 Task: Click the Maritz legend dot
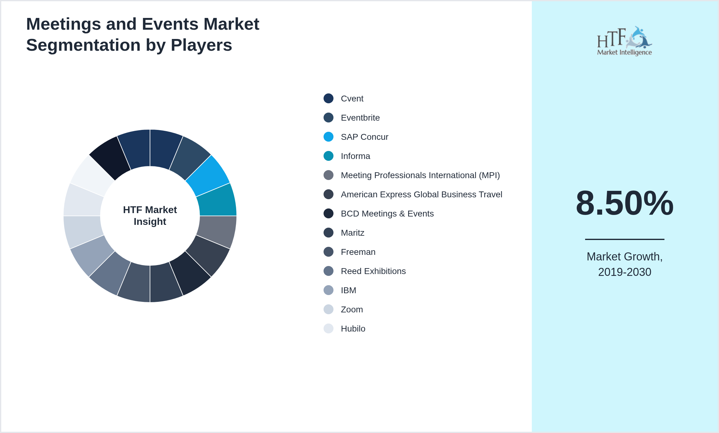pos(329,233)
